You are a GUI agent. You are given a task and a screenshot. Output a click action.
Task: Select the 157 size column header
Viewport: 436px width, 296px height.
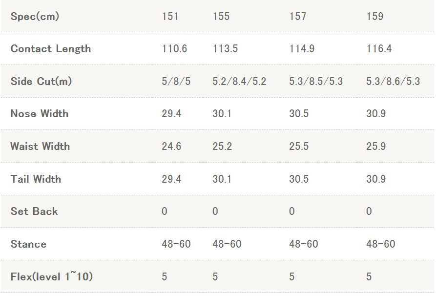[297, 17]
